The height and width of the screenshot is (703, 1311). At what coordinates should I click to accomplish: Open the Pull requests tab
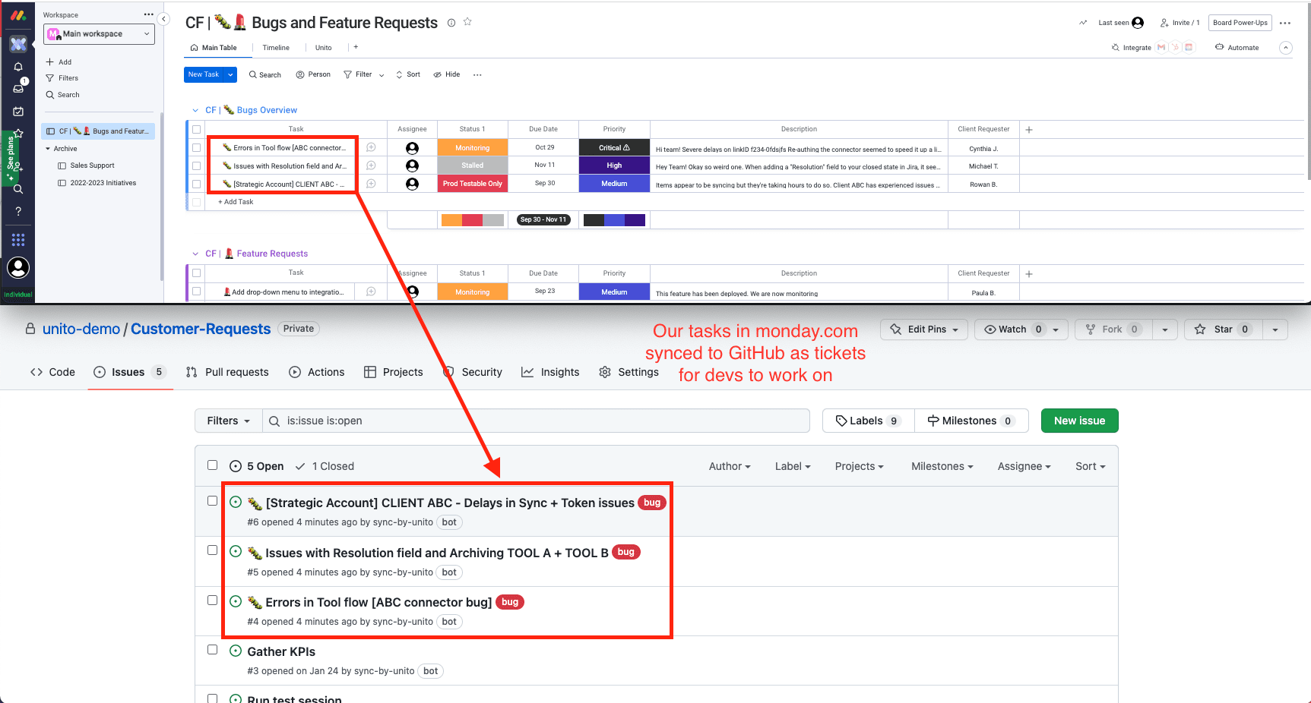[227, 372]
